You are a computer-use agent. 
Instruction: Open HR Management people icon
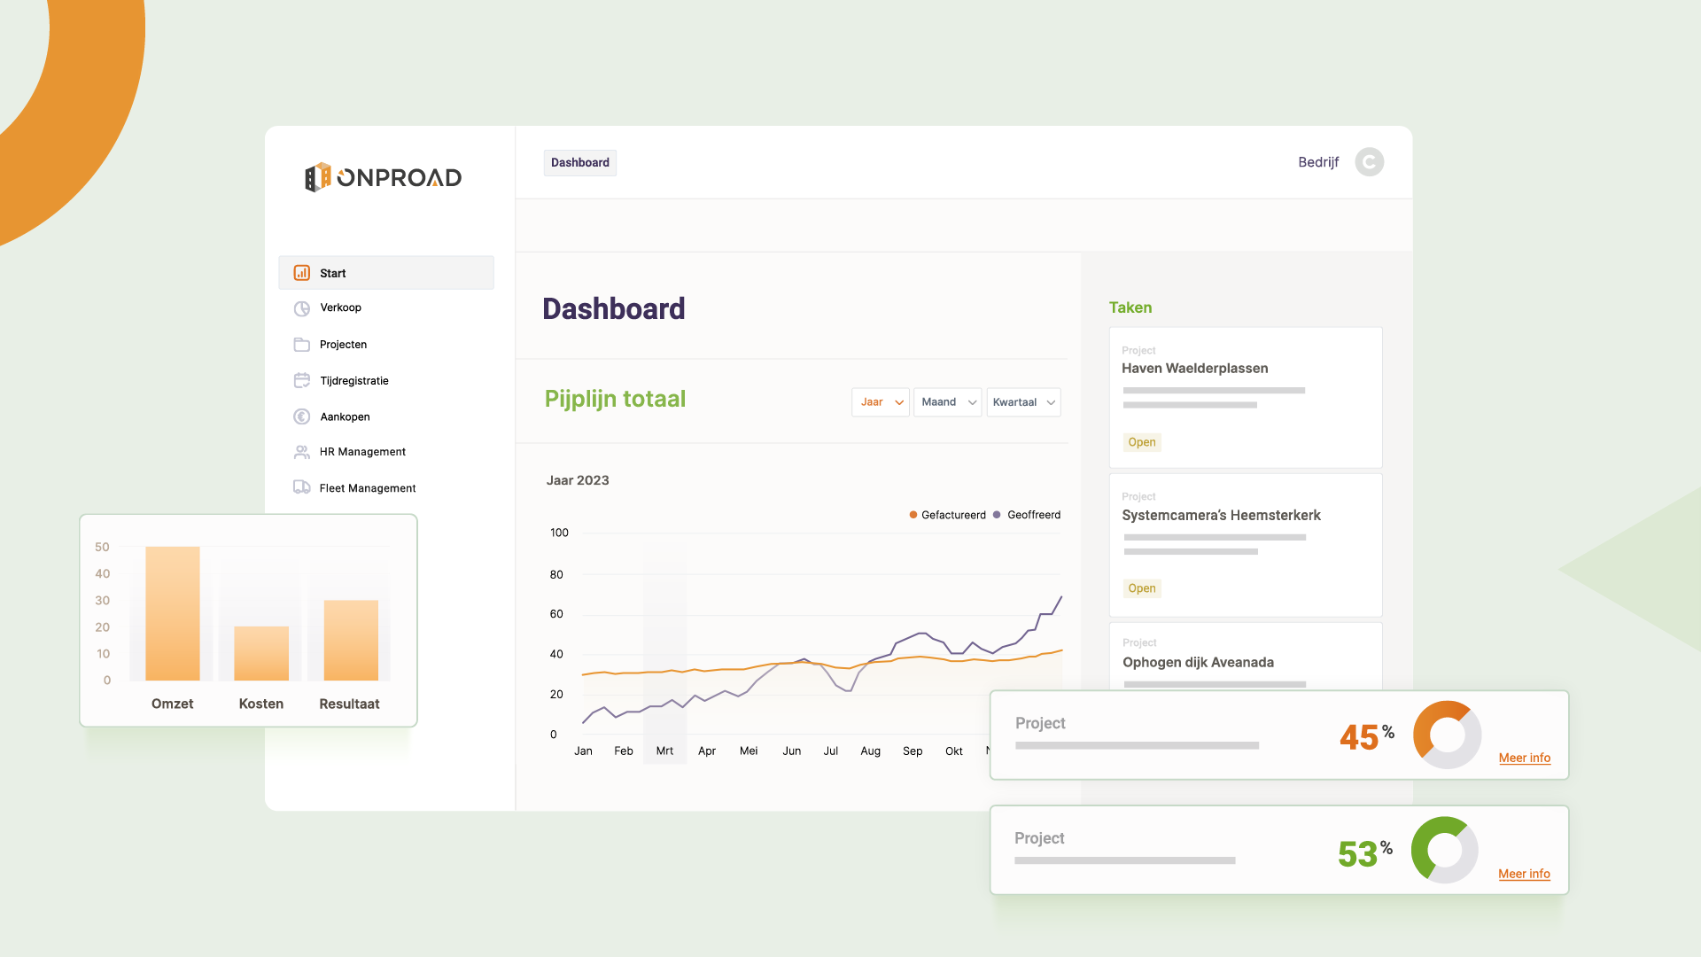(x=302, y=452)
